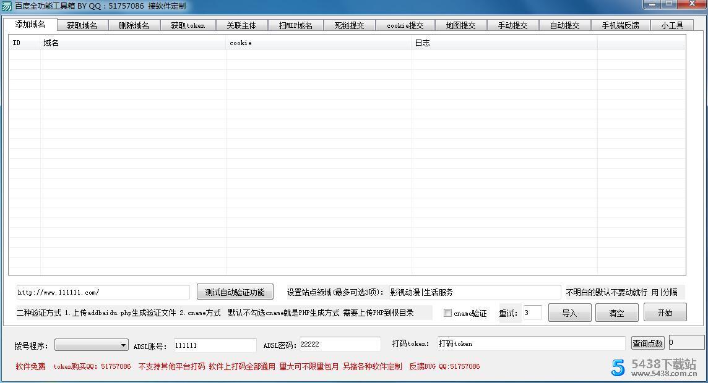Click the 重试 retry count field
Screen dimensions: 708x383
pos(531,313)
